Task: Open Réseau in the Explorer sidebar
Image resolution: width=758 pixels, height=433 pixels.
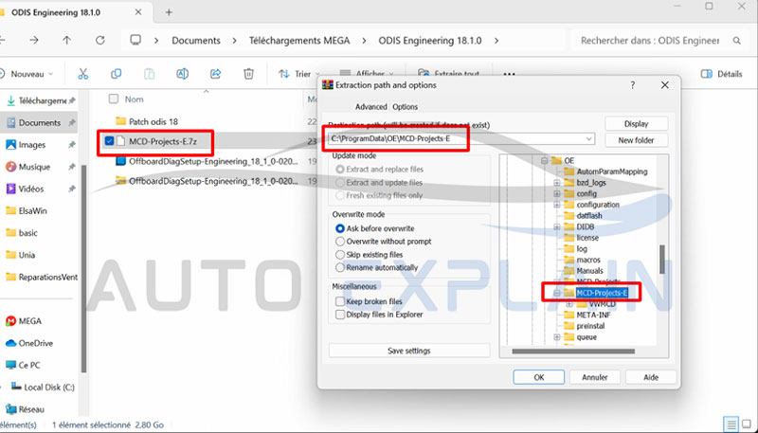Action: (25, 409)
